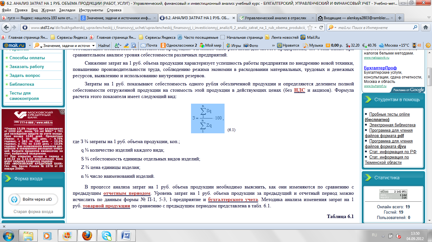The image size is (432, 242).
Task: Open Skype from the Windows taskbar
Action: pyautogui.click(x=107, y=235)
